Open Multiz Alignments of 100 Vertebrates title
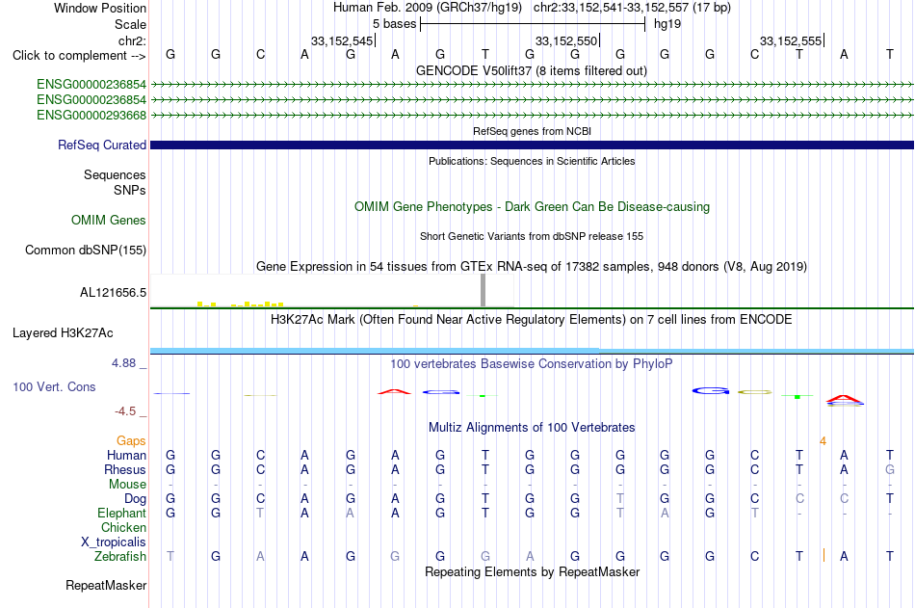The height and width of the screenshot is (608, 915). (x=532, y=428)
